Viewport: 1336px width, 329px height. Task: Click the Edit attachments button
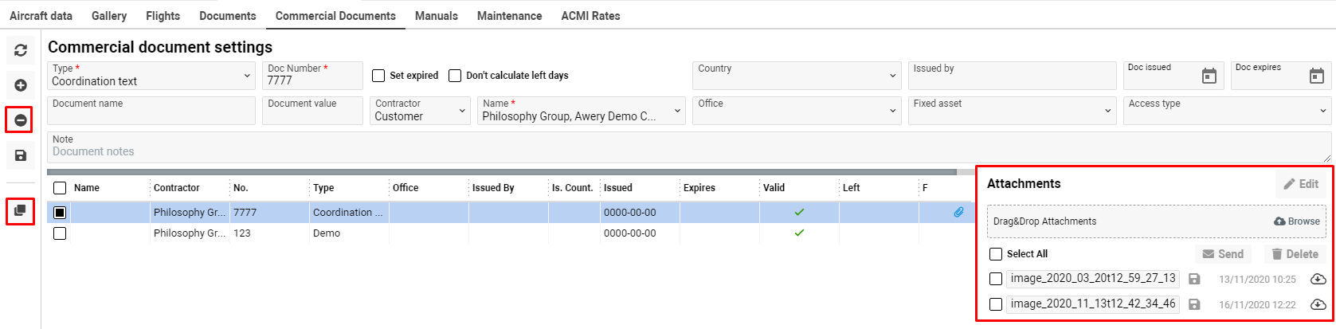(x=1301, y=184)
